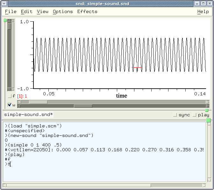Click the lower horizontal zoom slider thumb

coord(83,106)
